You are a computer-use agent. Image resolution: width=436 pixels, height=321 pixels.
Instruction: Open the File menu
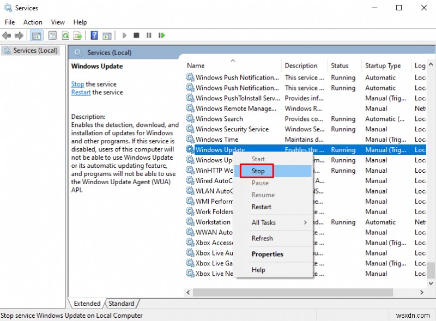[10, 22]
